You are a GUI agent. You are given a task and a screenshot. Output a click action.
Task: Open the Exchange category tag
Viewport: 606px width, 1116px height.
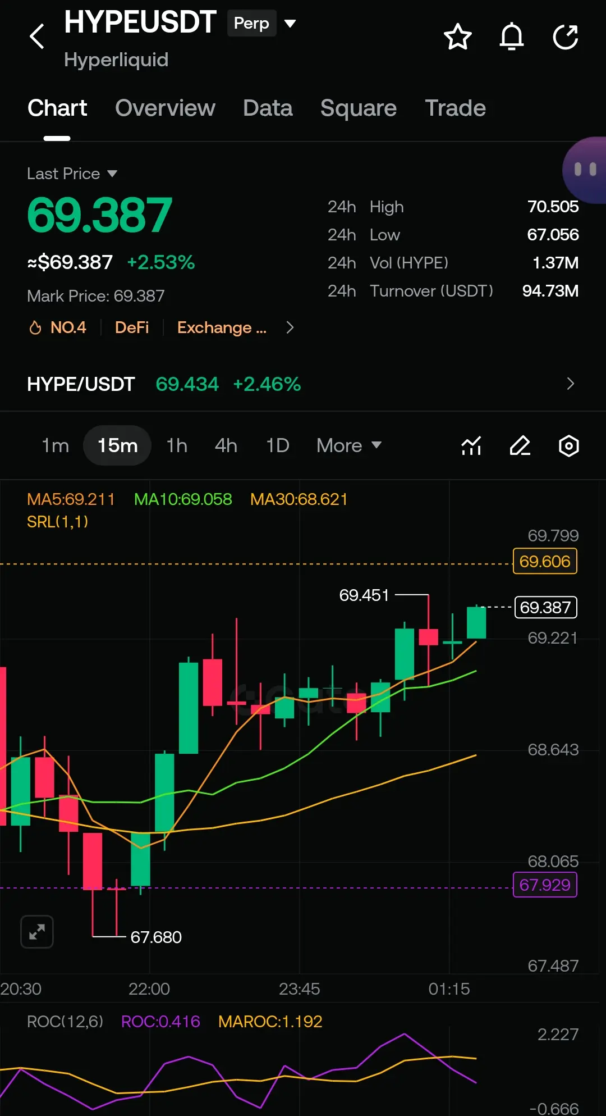coord(222,327)
